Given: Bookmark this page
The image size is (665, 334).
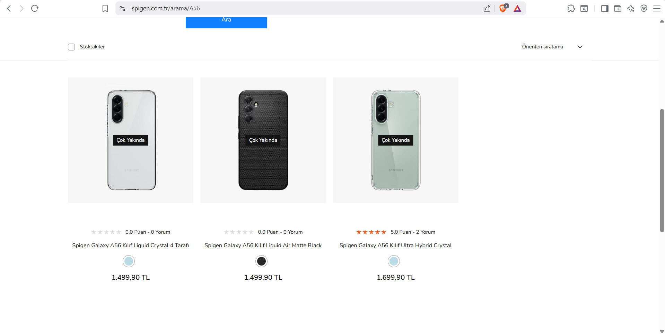Looking at the screenshot, I should (105, 8).
